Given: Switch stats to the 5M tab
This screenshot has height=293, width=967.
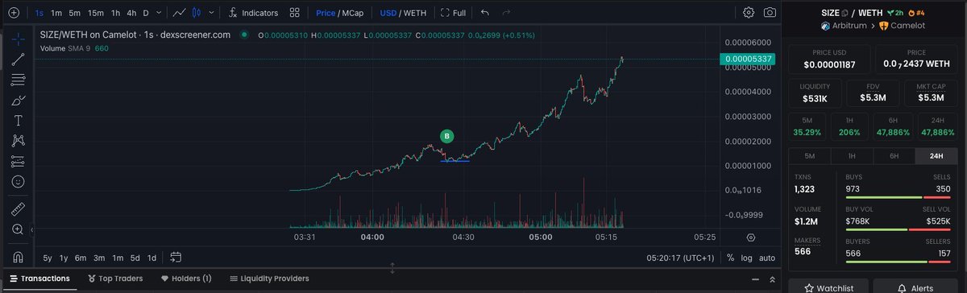Looking at the screenshot, I should click(x=810, y=156).
